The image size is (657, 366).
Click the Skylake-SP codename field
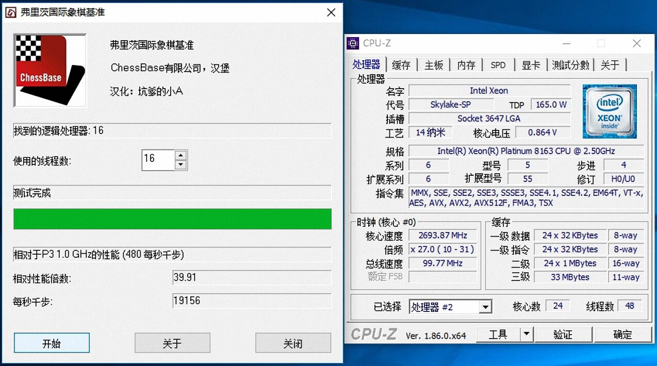coord(450,105)
